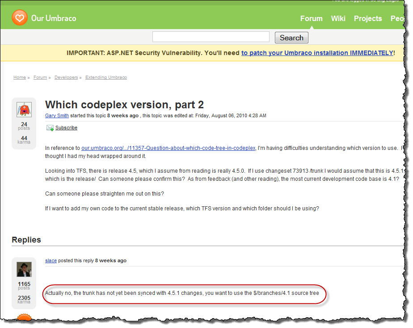Screen dimensions: 413x328
Task: Open the patch your Umbraco installation link
Action: (317, 53)
